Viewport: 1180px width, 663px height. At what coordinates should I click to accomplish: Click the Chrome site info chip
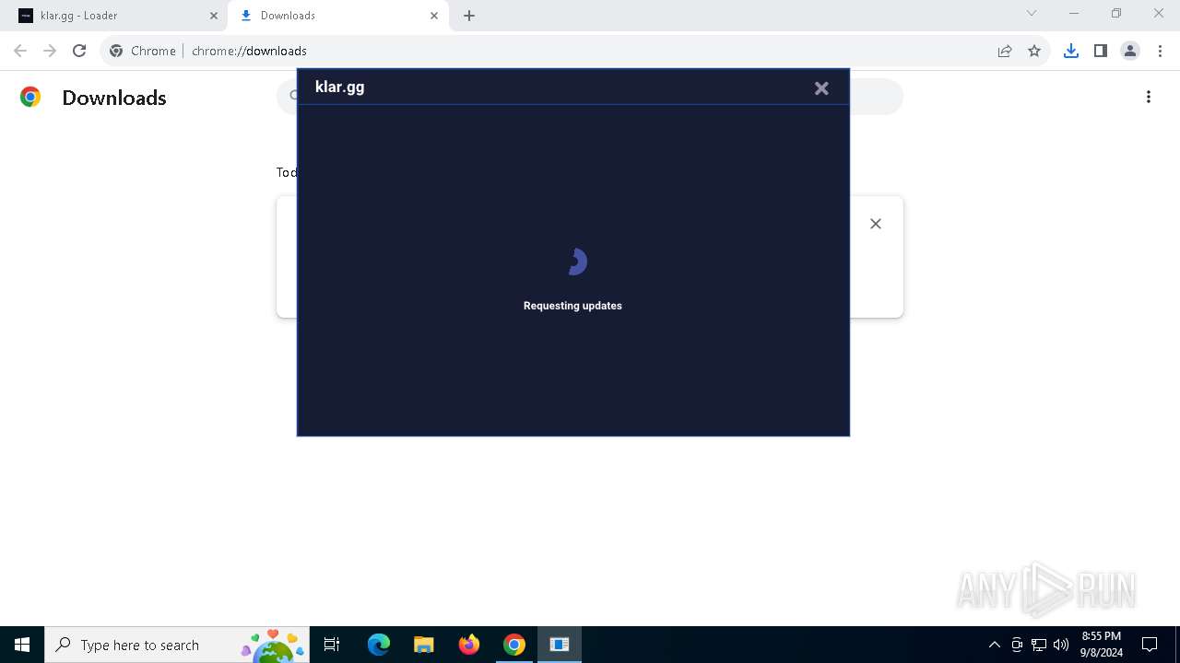(143, 51)
